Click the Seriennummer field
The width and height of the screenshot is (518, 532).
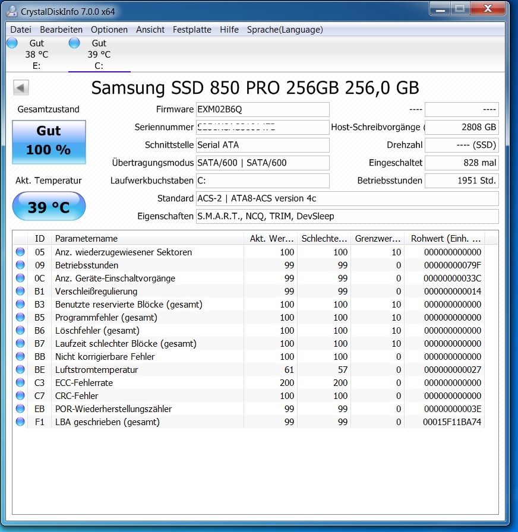click(x=263, y=127)
